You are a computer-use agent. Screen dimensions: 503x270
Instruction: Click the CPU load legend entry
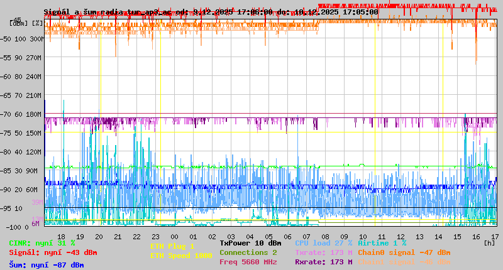(x=323, y=243)
